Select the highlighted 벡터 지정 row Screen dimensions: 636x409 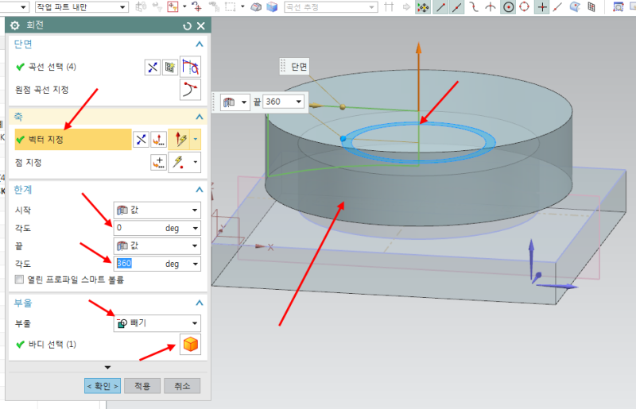tap(72, 140)
